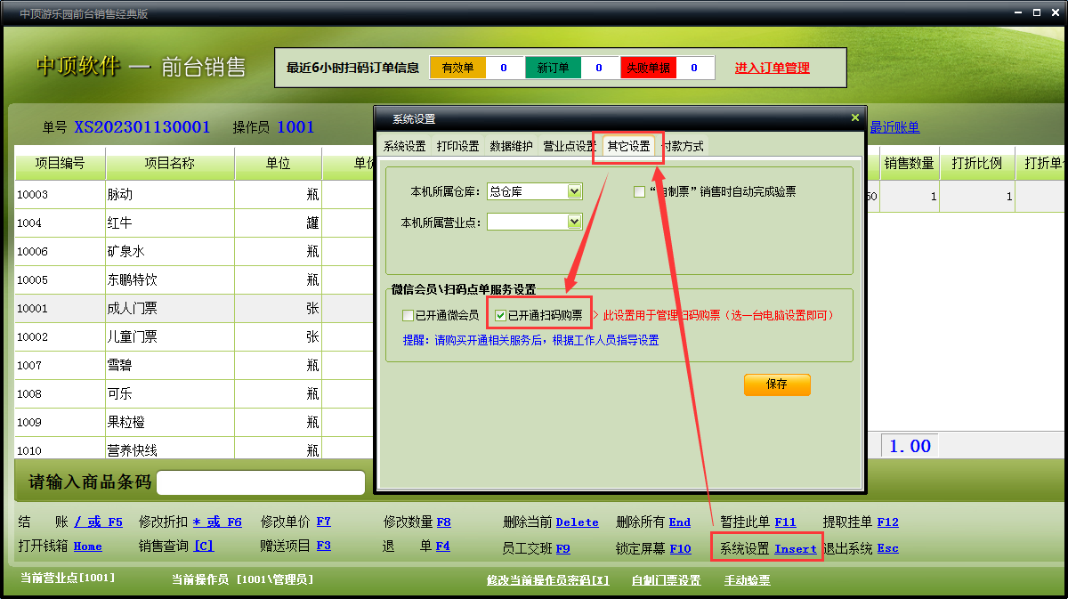Screen dimensions: 1068x599
Task: Select the 系统设置 tab in the dialog
Action: (x=404, y=146)
